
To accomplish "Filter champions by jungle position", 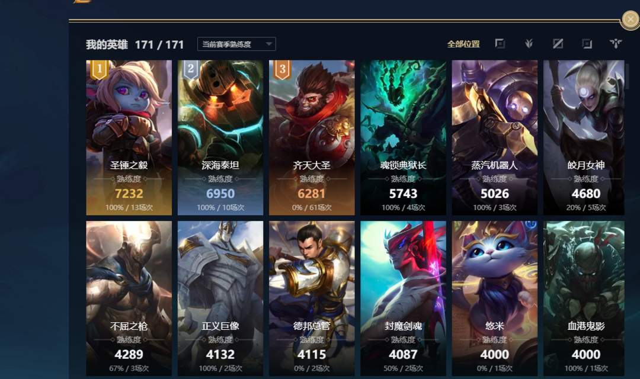I will point(529,43).
